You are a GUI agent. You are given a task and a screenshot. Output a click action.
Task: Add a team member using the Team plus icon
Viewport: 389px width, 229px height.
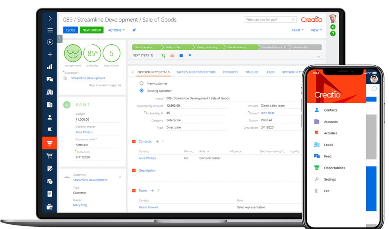click(x=153, y=191)
